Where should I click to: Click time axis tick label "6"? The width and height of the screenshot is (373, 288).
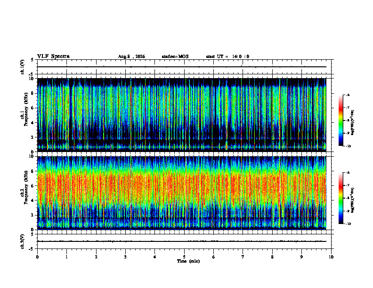click(214, 257)
